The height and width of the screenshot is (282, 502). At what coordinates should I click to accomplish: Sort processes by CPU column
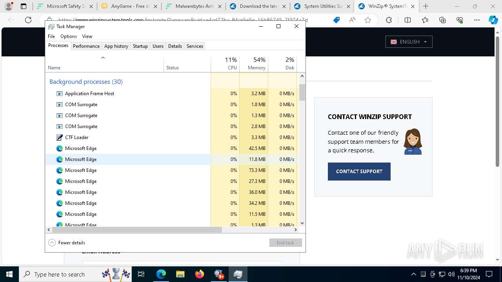tap(225, 64)
